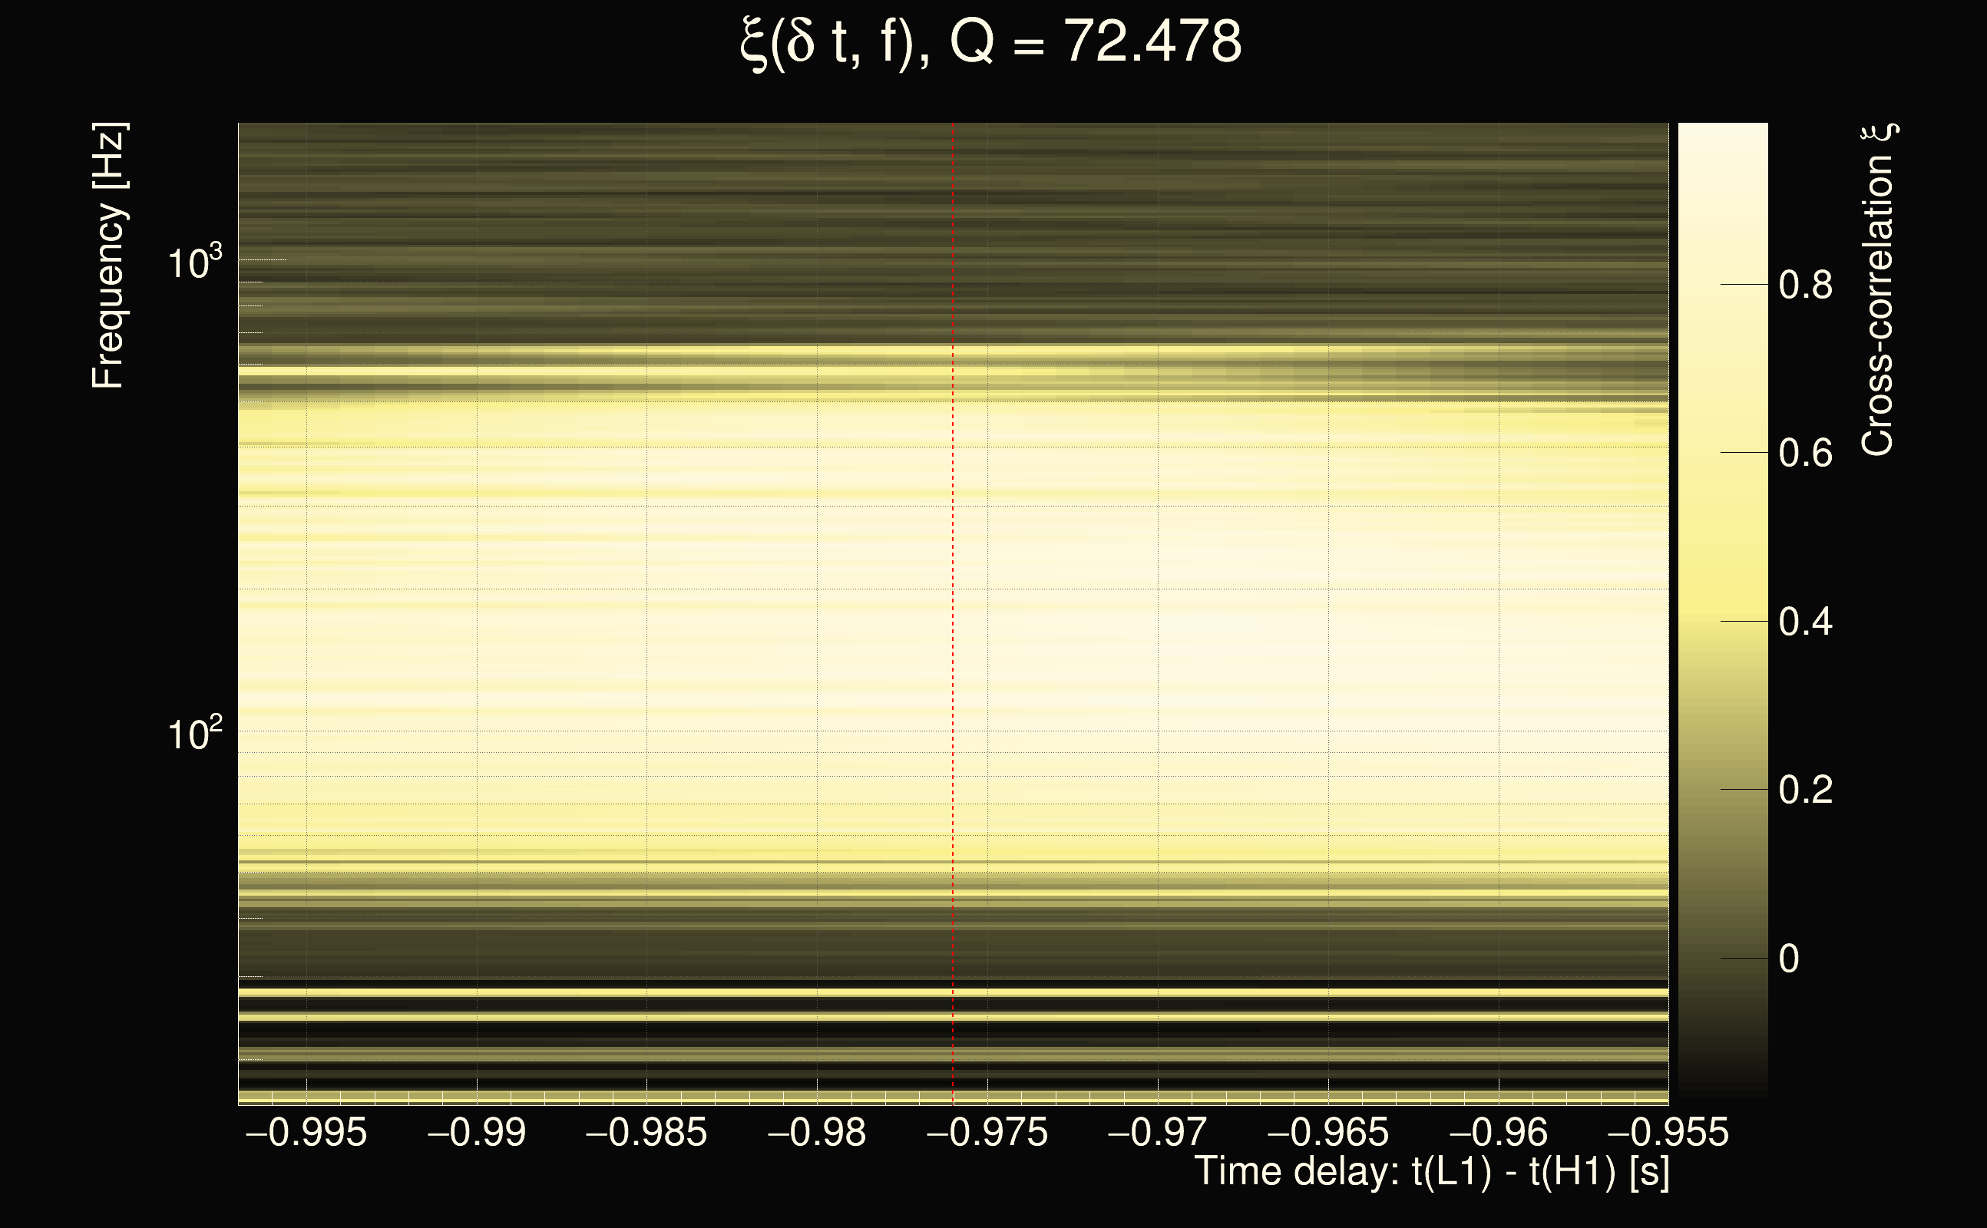The image size is (1987, 1228).
Task: Click the –0.965 time delay tick label
Action: (1328, 1132)
